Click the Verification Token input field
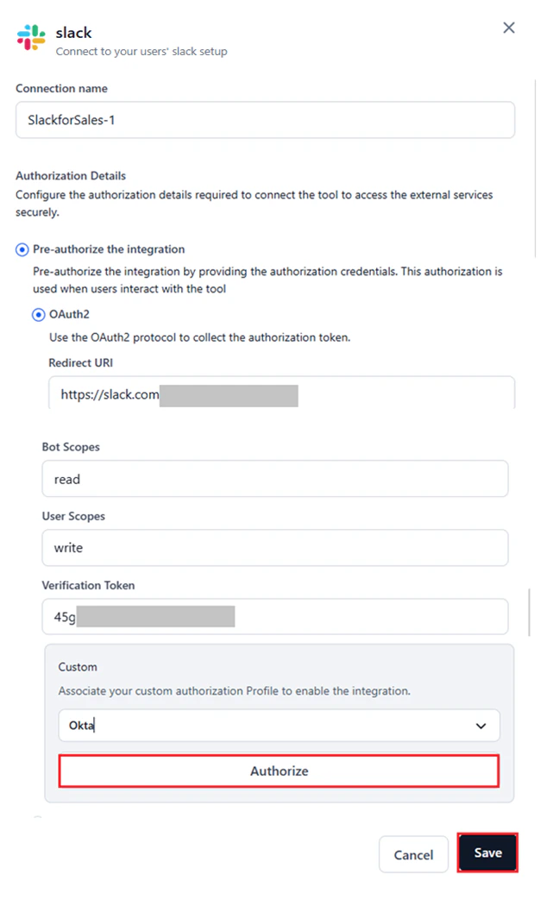The image size is (553, 900). (274, 617)
